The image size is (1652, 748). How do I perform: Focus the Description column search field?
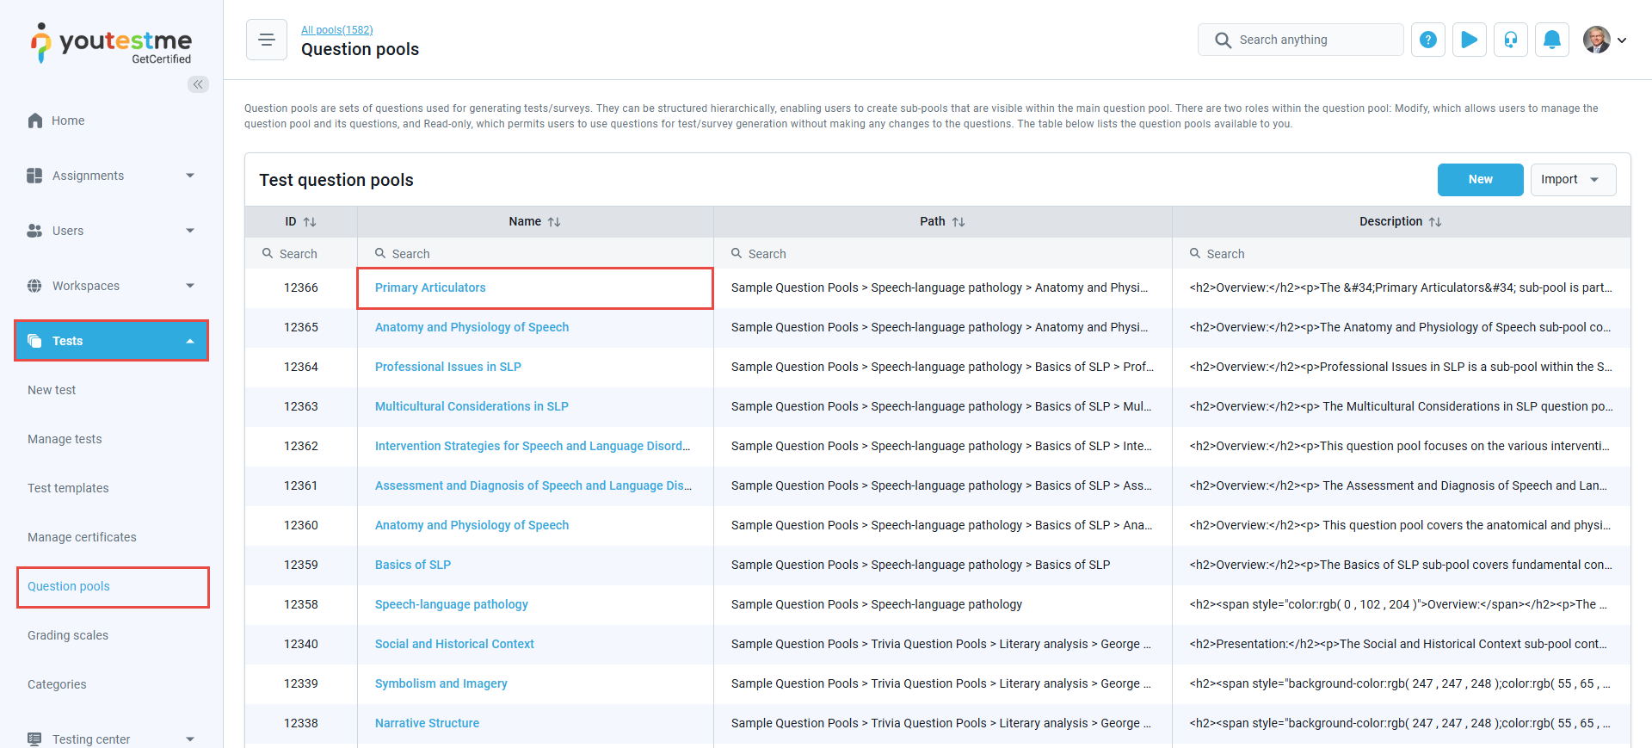point(1401,254)
